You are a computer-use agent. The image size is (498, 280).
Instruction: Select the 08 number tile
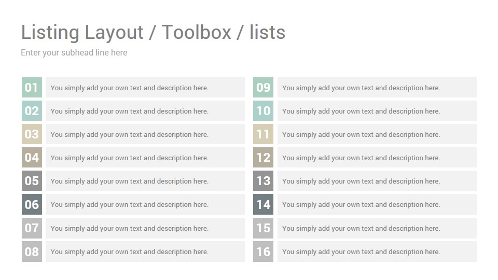click(32, 251)
